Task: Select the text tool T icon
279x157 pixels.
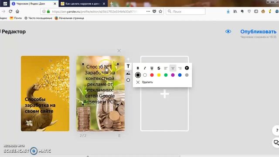Action: 128,66
